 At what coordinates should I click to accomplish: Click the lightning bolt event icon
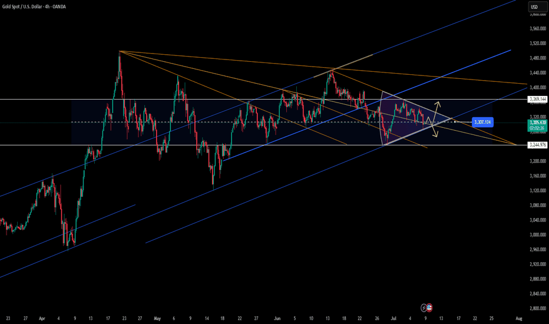(424, 308)
